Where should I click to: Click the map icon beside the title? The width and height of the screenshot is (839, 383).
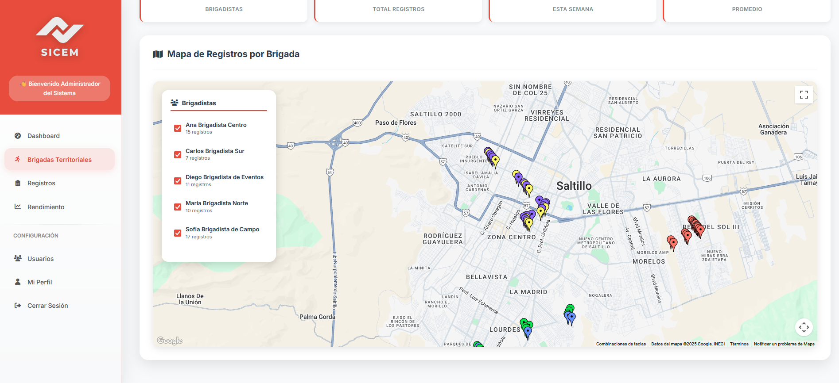coord(158,54)
